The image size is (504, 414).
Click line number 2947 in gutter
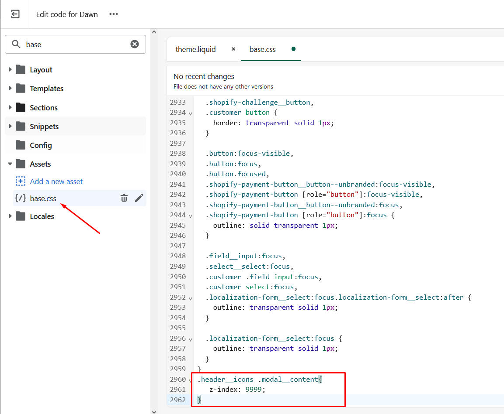click(x=178, y=246)
